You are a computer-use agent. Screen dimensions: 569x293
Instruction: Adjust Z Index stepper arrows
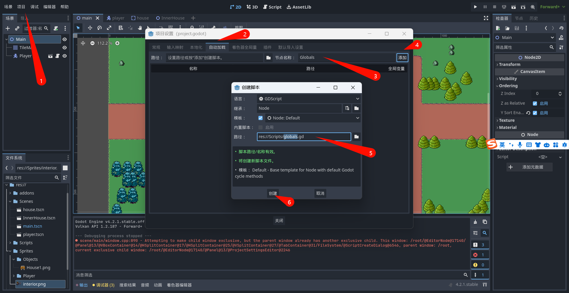(x=560, y=94)
